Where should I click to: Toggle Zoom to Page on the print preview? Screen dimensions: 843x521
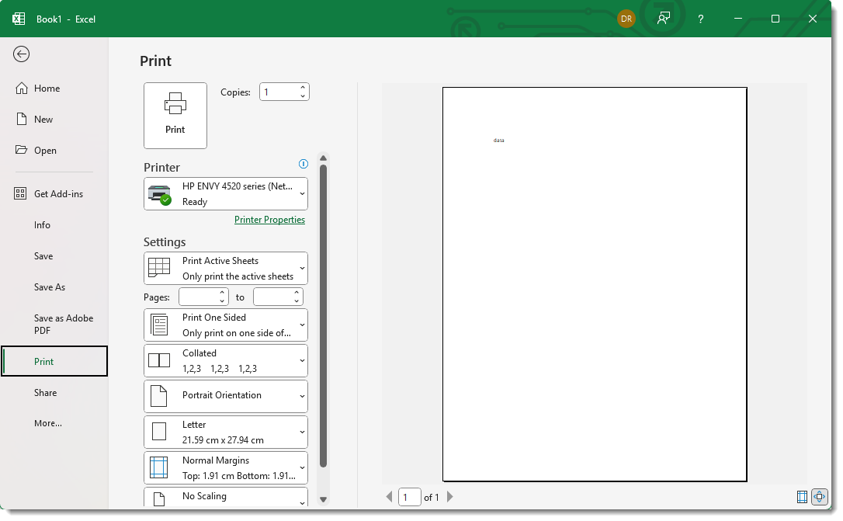[x=820, y=497]
